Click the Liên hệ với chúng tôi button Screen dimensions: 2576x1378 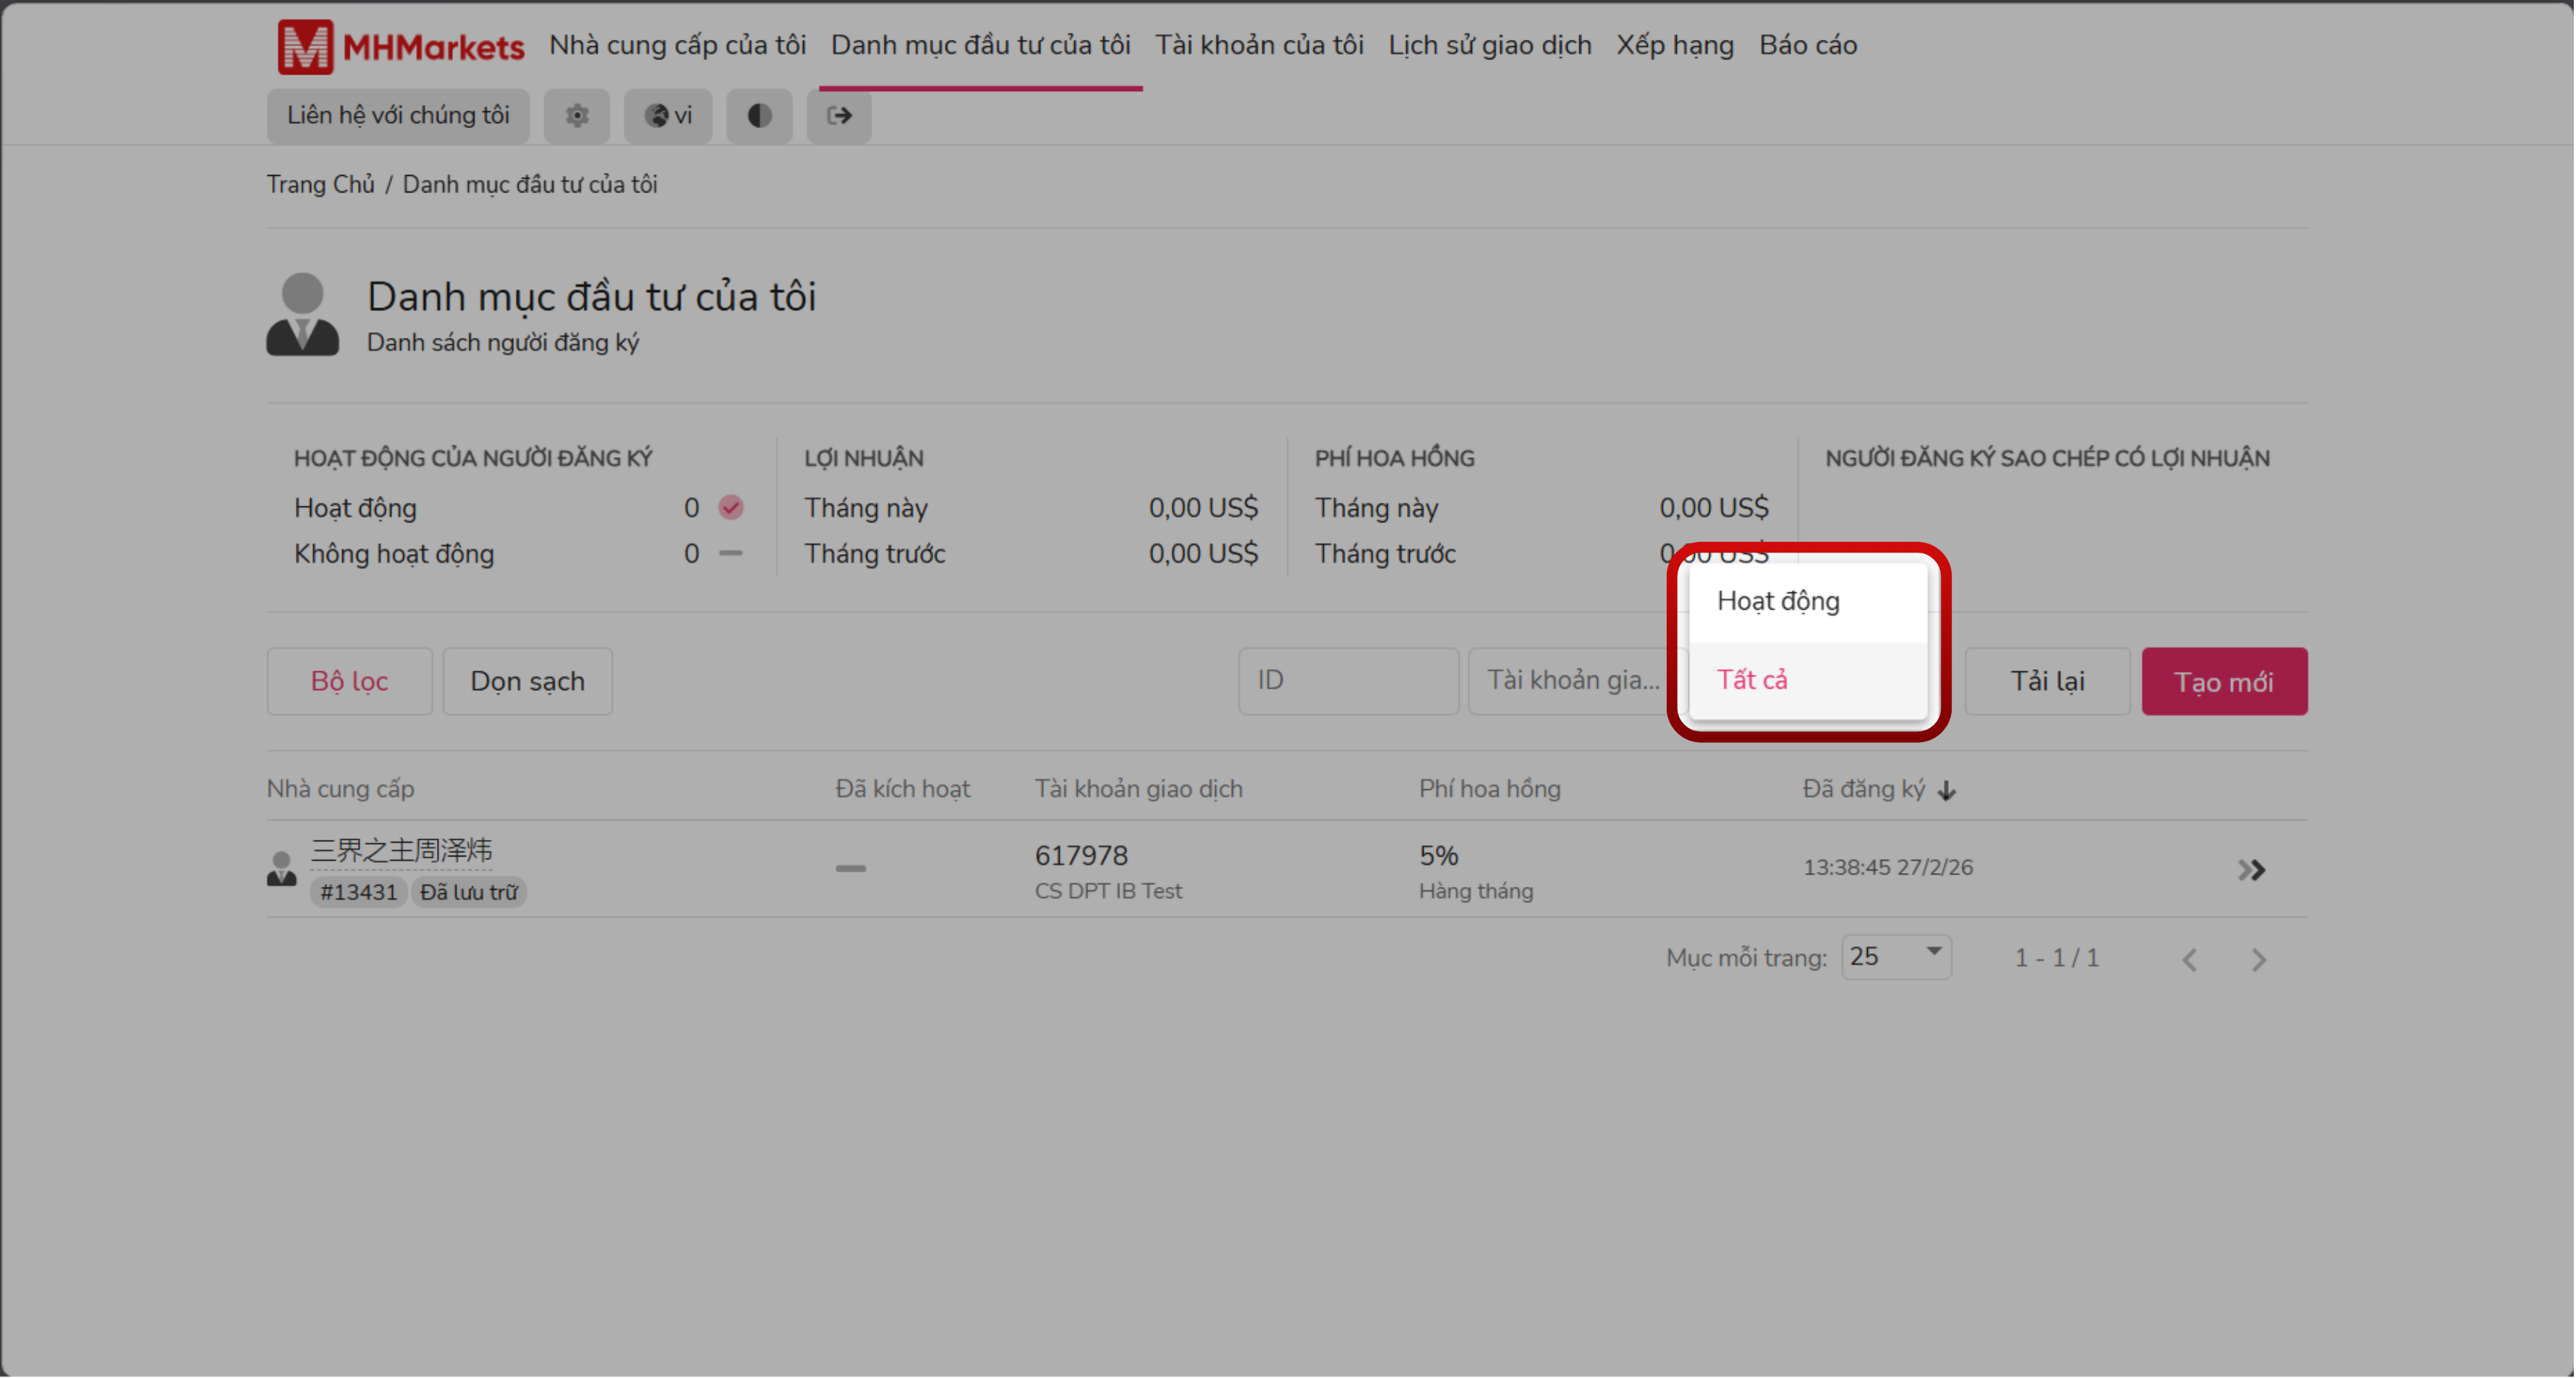398,116
